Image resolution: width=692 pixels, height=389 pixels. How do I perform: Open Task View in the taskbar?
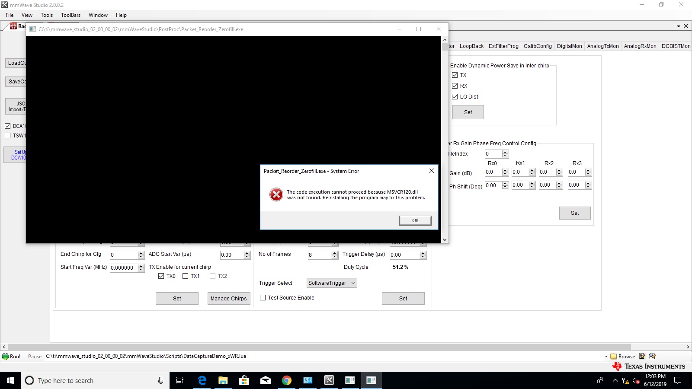(180, 380)
